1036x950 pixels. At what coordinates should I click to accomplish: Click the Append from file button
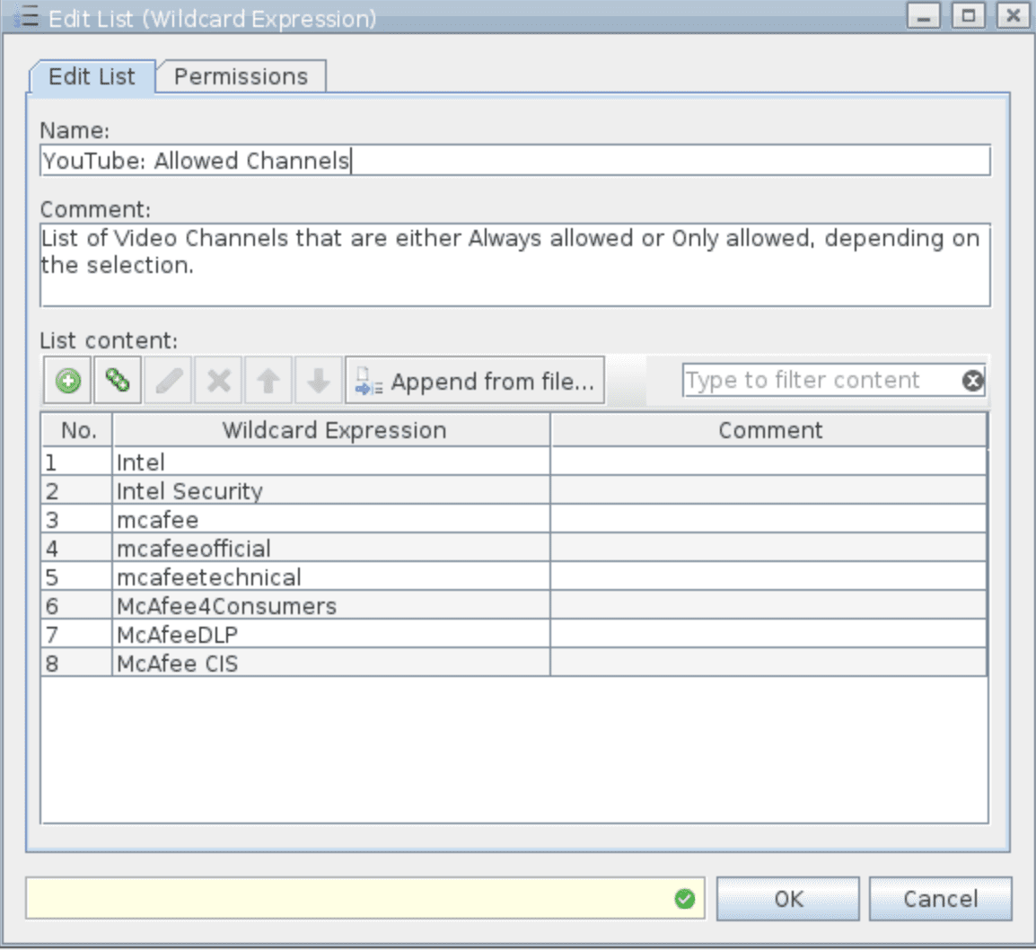(x=475, y=381)
